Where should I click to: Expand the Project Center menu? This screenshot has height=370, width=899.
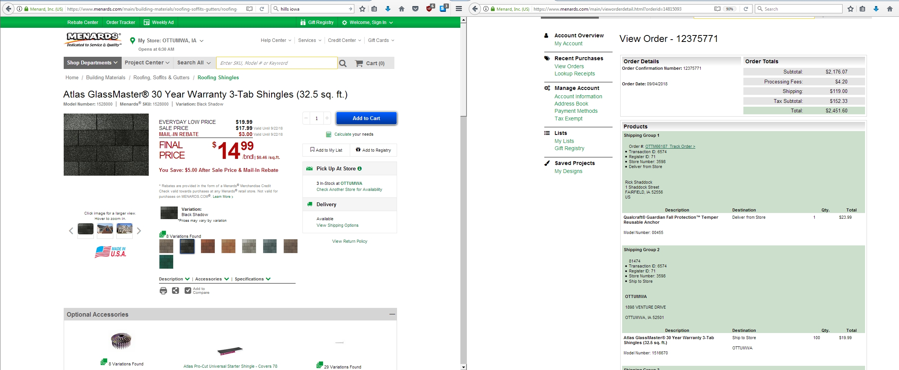(x=147, y=63)
